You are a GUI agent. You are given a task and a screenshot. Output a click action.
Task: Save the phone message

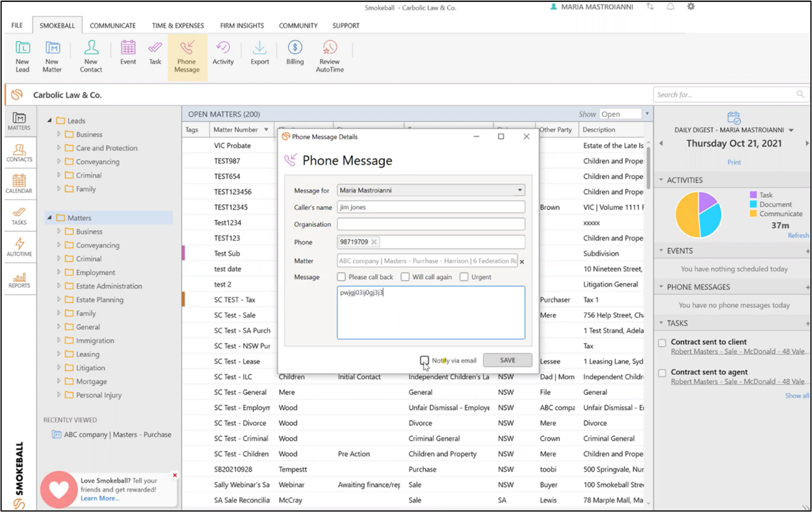click(x=508, y=360)
